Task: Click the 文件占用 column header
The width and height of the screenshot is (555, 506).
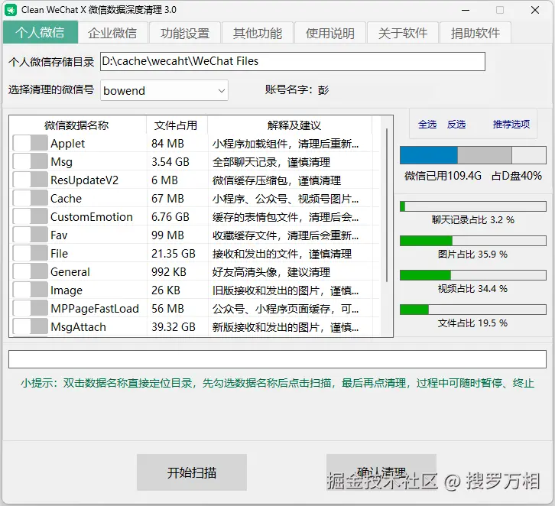Action: point(177,125)
